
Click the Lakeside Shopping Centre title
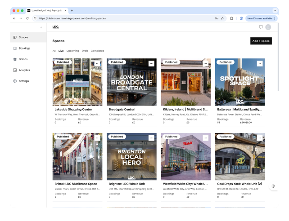tap(73, 110)
